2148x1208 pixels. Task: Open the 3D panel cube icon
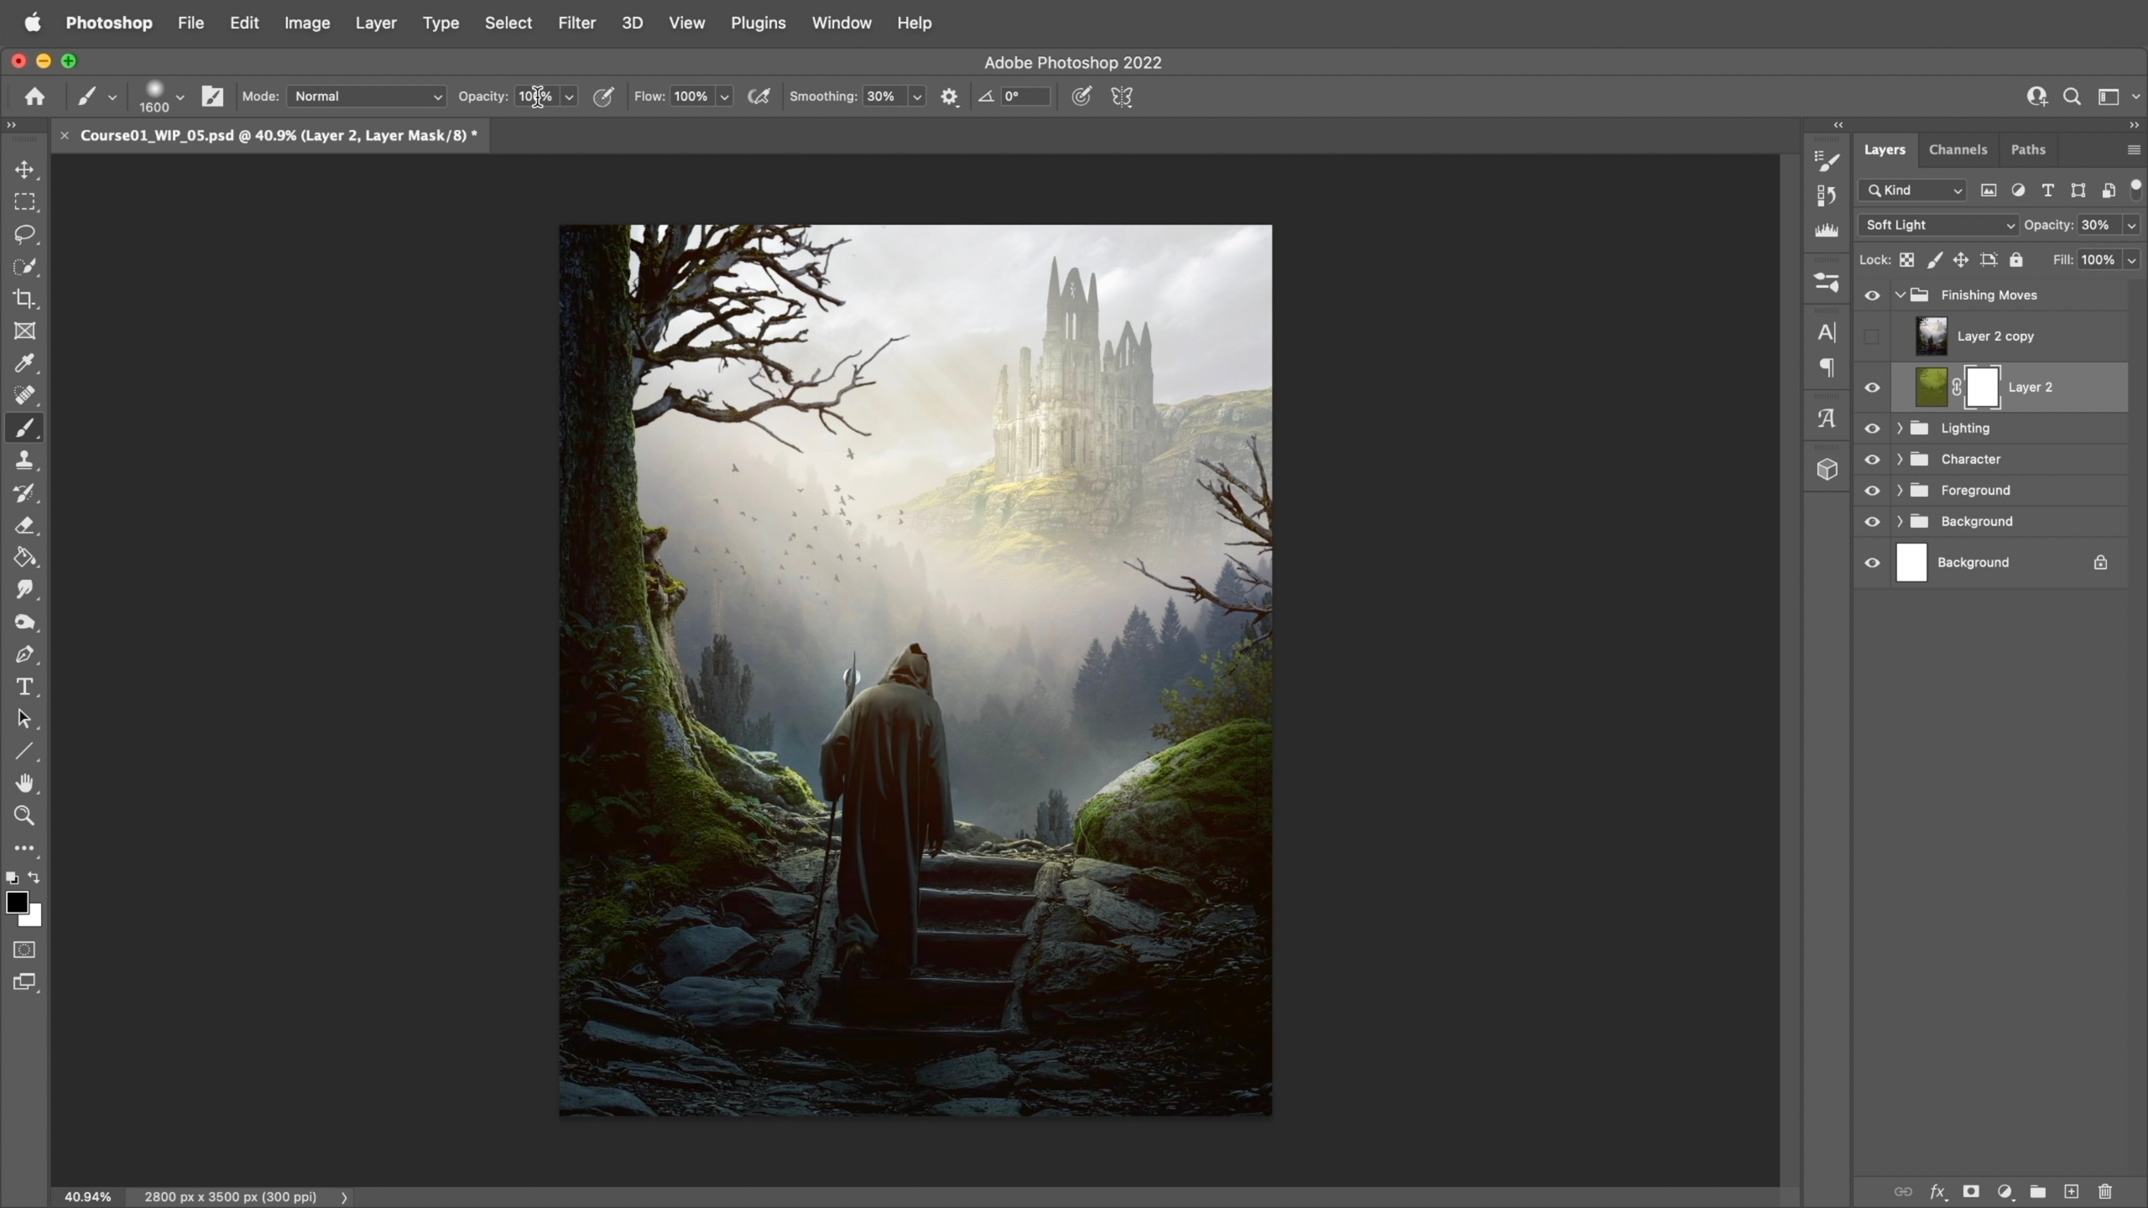tap(1827, 469)
